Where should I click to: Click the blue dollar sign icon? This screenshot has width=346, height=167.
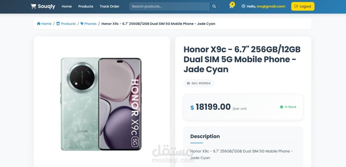click(192, 107)
